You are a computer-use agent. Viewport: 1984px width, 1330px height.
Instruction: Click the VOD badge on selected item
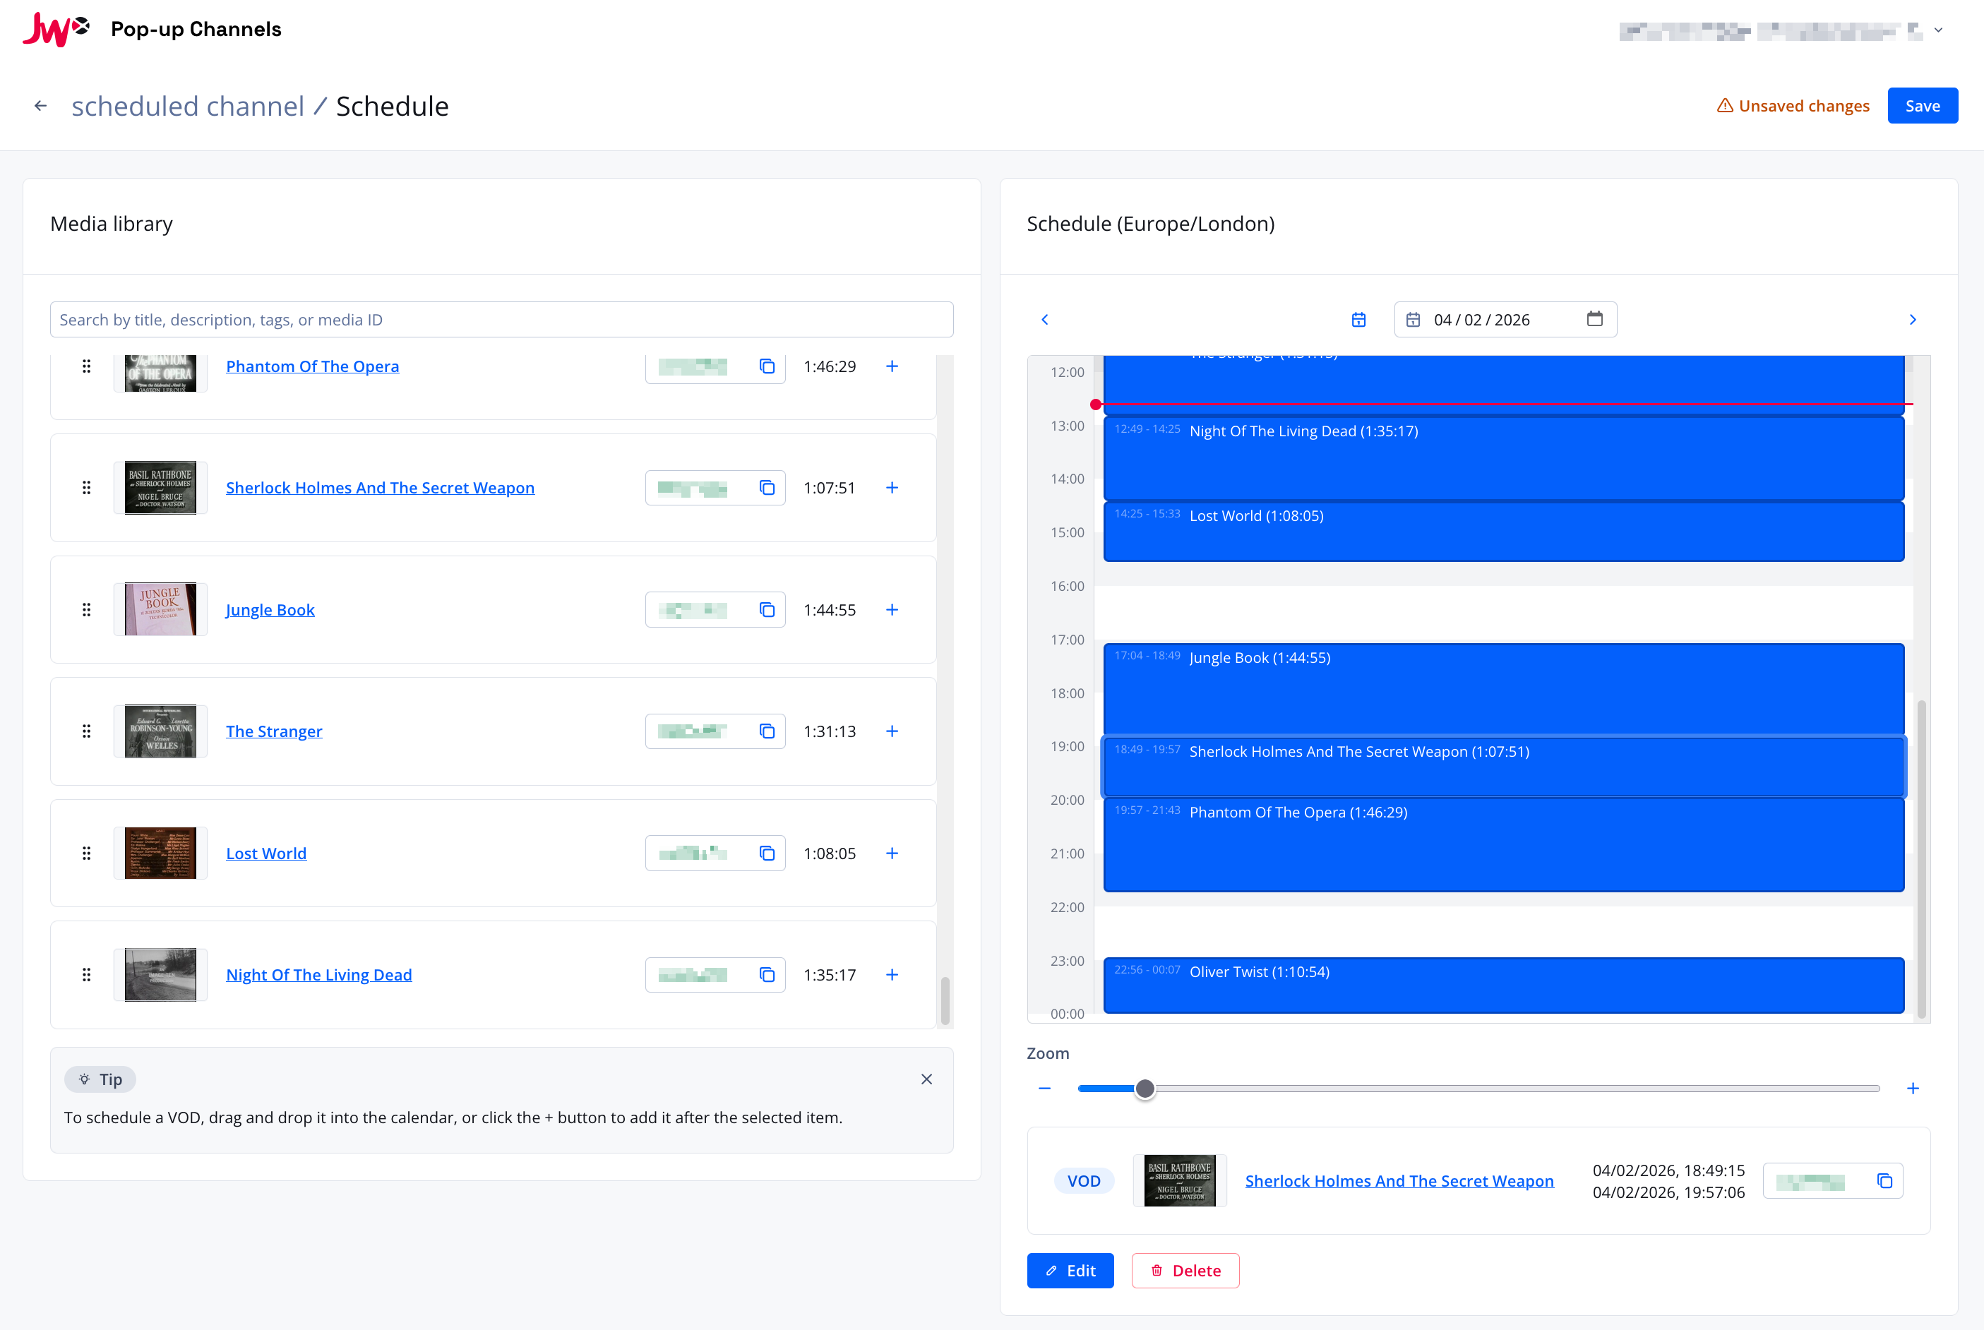pyautogui.click(x=1084, y=1181)
